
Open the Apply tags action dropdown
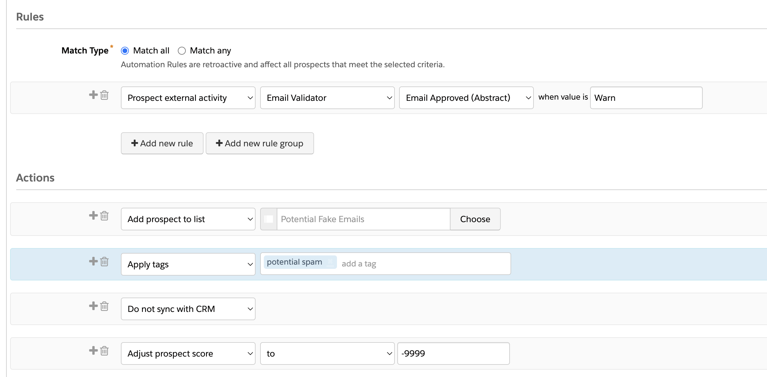point(188,264)
